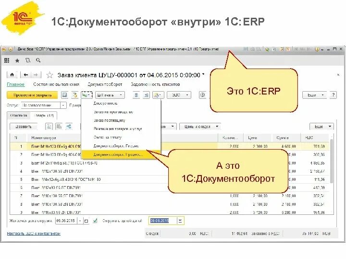Open the Задолженность клиентов link
This screenshot has width=346, height=259.
[155, 84]
